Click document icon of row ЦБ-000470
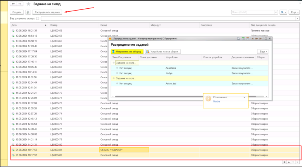Screen dimensions: 302x167 pyautogui.click(x=13, y=93)
